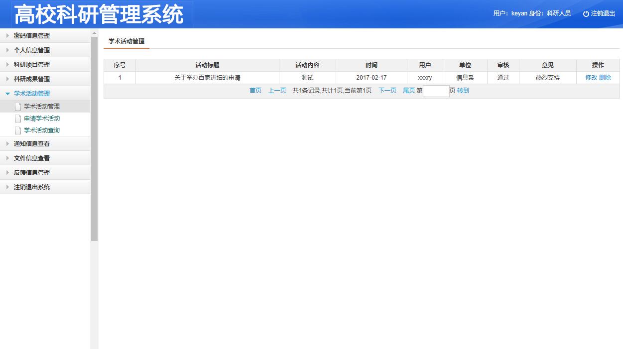Go to 首页 in the pagination bar
Viewport: 623px width, 349px height.
point(254,90)
